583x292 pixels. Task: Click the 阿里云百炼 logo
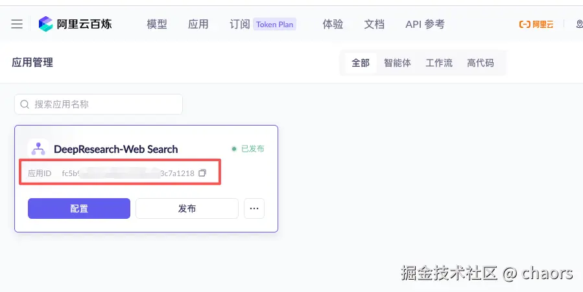[x=75, y=24]
